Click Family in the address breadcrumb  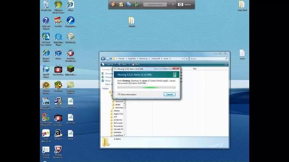[x=121, y=58]
